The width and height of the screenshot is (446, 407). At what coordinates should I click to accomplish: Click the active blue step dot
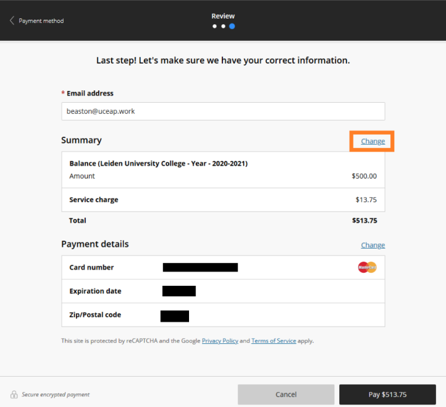(x=232, y=27)
